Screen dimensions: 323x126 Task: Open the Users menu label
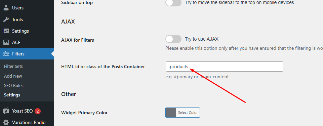click(x=18, y=8)
